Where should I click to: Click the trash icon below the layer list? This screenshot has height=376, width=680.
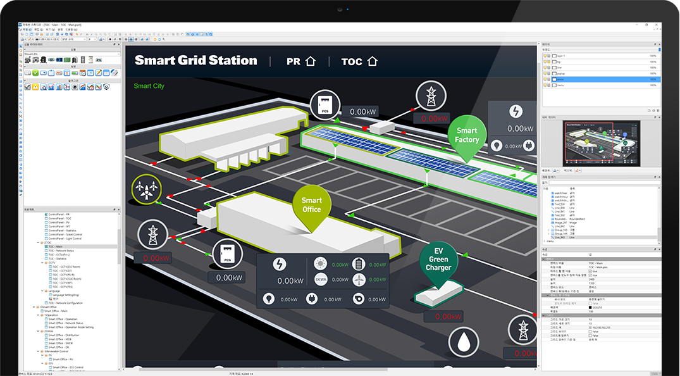point(657,111)
